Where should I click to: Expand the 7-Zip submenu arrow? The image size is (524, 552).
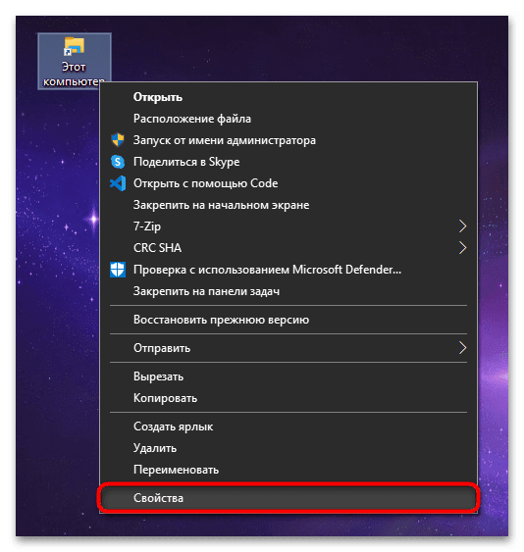tap(463, 226)
